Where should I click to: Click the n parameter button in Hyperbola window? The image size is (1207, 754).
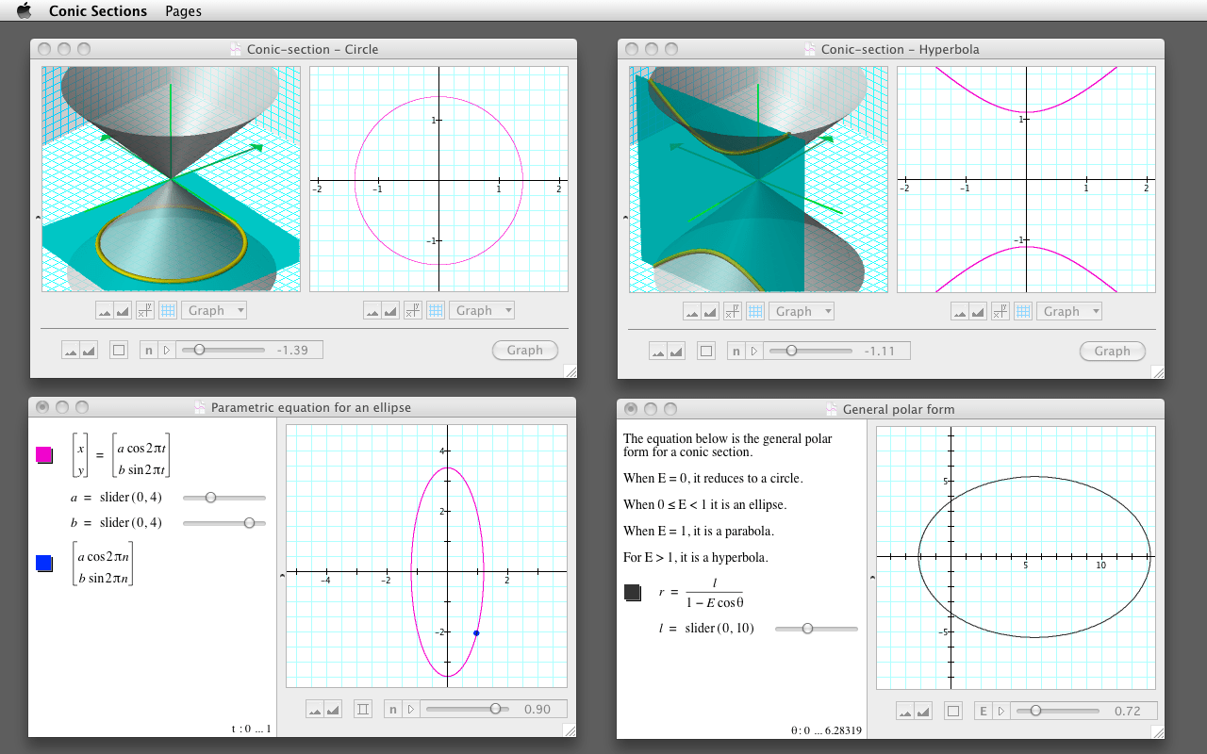click(x=736, y=351)
